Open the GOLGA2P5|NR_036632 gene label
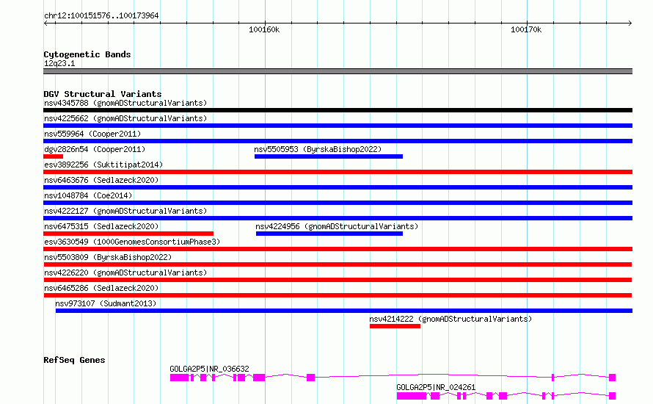Screen dimensions: 653x404 pos(209,369)
